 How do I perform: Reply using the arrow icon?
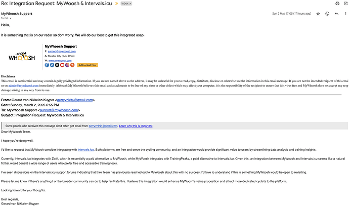pyautogui.click(x=336, y=14)
